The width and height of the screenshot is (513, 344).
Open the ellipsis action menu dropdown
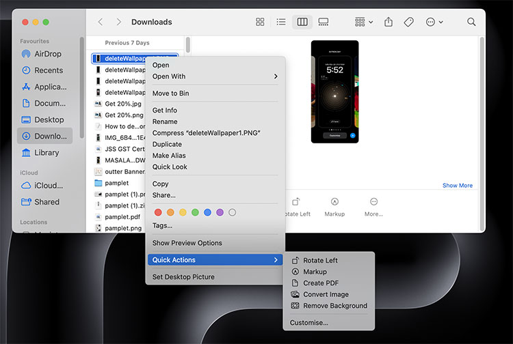click(x=434, y=22)
